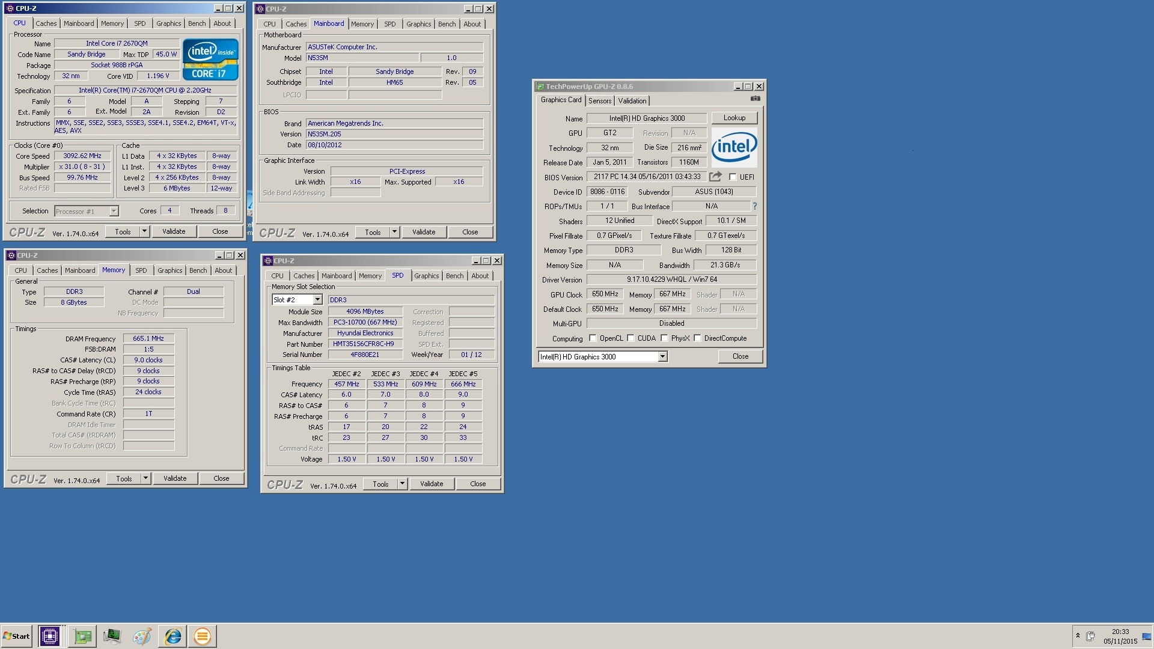This screenshot has width=1154, height=649.
Task: Expand the Tools arrow in the Memory window
Action: coord(145,478)
